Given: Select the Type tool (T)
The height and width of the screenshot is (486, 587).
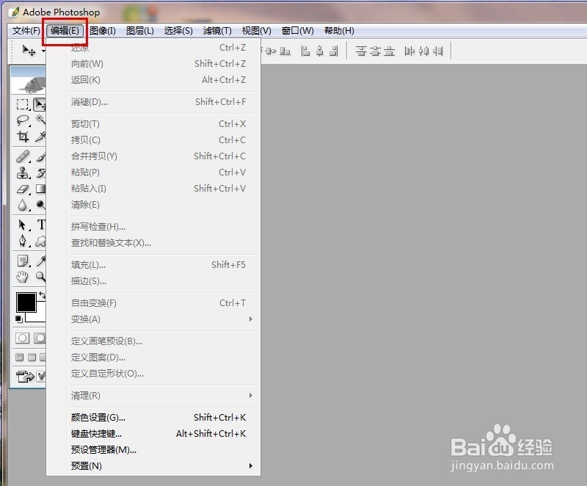Looking at the screenshot, I should point(40,225).
